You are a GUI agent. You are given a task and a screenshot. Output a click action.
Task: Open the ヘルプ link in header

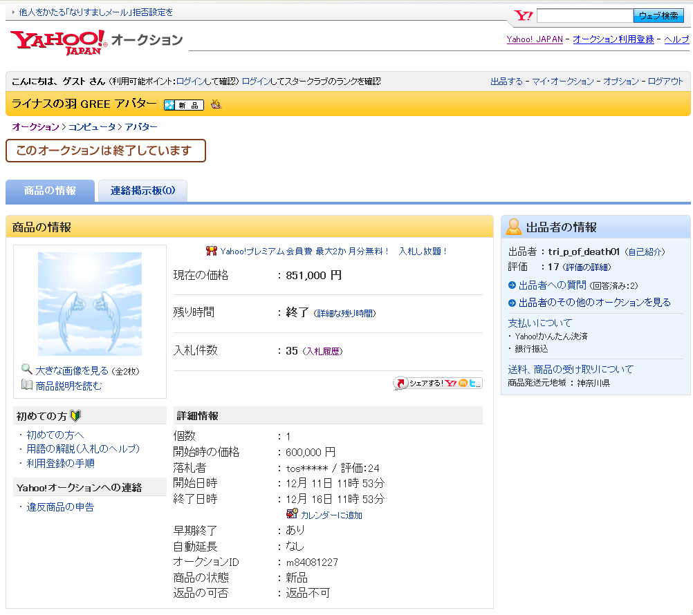[676, 39]
